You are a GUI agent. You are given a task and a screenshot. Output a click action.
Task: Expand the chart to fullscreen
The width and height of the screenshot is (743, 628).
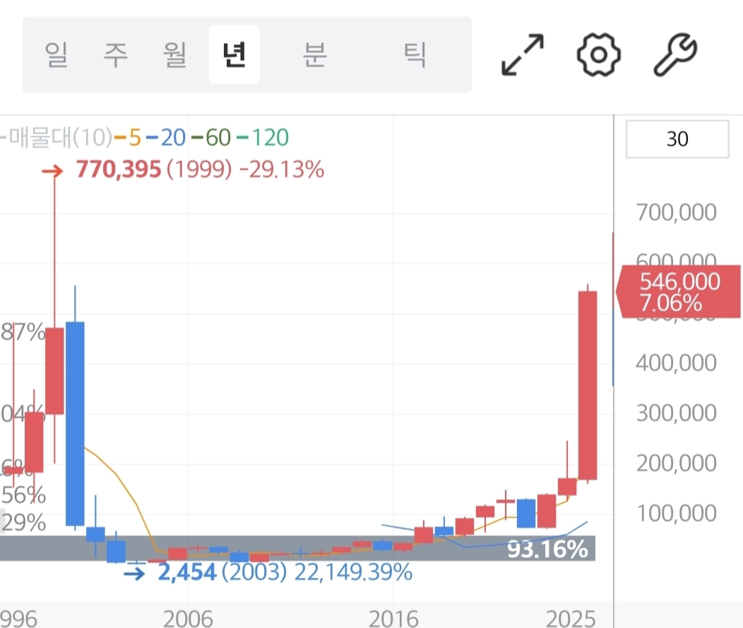coord(523,54)
